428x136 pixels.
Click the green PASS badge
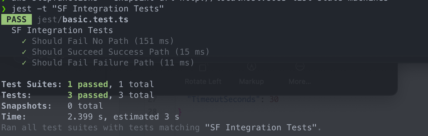(x=17, y=20)
